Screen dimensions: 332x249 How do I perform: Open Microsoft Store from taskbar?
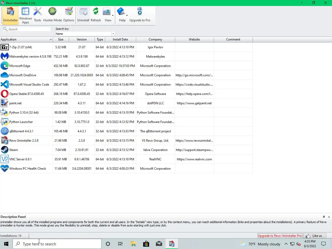pos(146,244)
